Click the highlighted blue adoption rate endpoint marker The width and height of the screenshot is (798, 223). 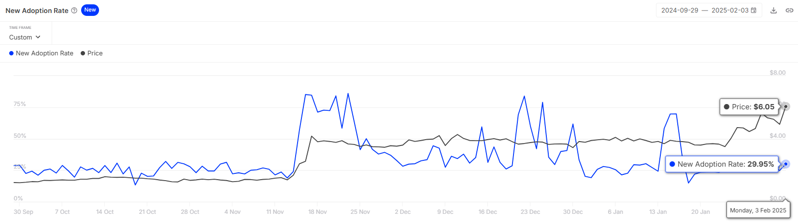click(x=786, y=164)
